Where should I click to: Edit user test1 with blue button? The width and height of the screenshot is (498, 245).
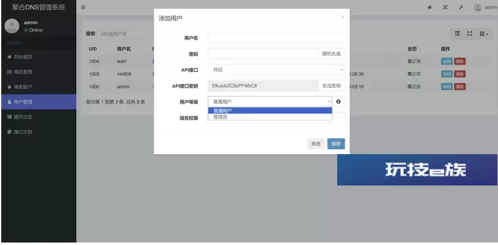(x=447, y=61)
